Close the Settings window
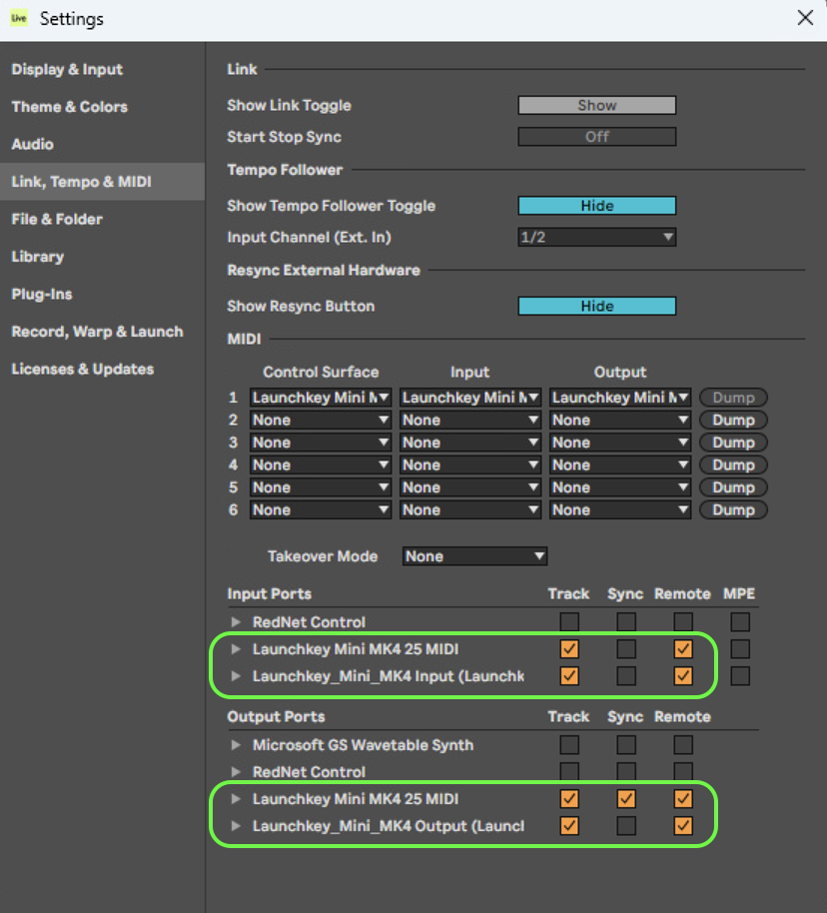The height and width of the screenshot is (913, 827). coord(805,17)
